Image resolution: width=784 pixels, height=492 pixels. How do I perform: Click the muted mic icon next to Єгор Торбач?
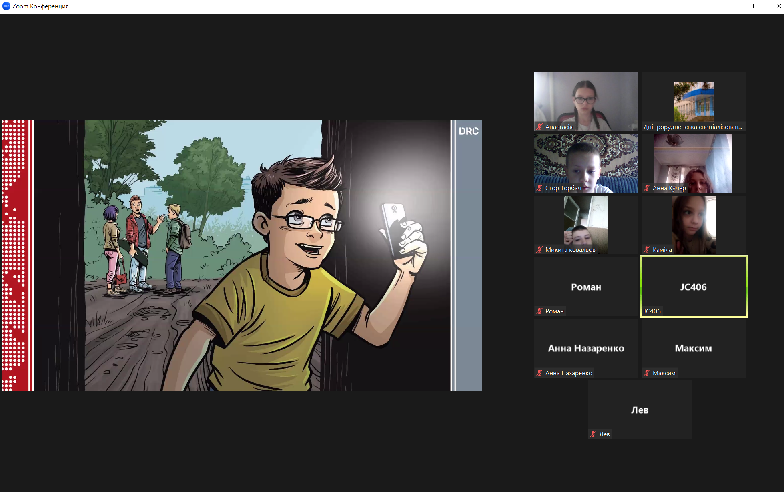pyautogui.click(x=539, y=188)
